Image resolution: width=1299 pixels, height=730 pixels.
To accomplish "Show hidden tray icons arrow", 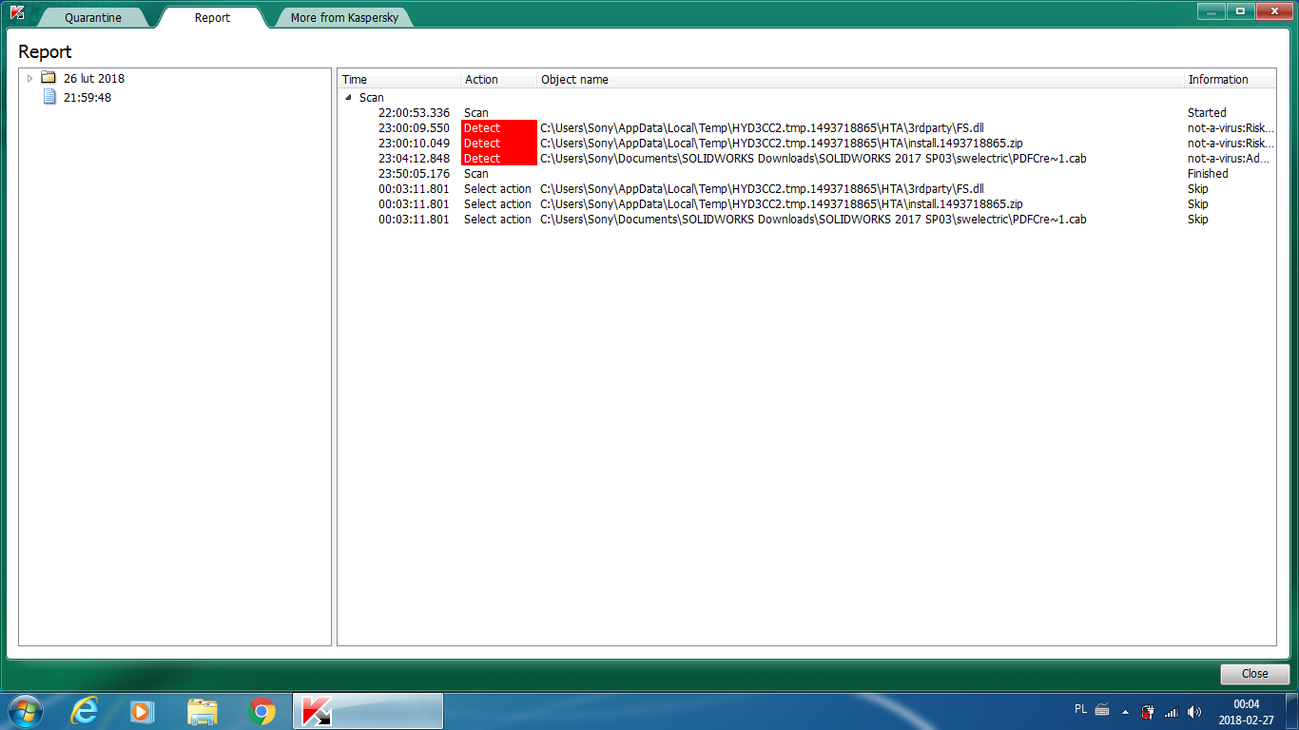I will [x=1126, y=711].
